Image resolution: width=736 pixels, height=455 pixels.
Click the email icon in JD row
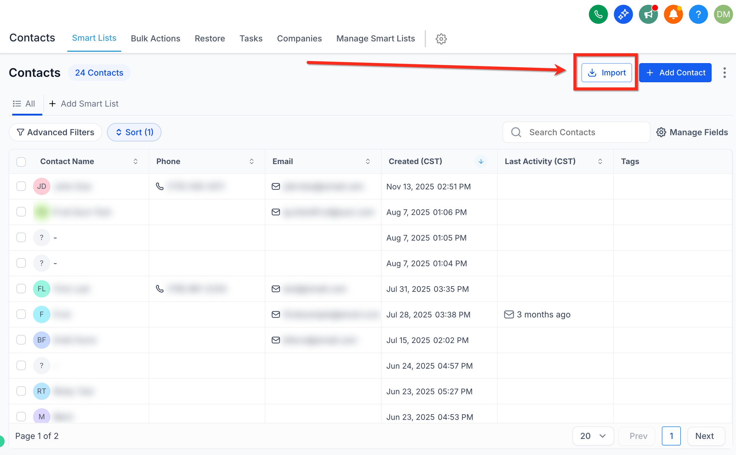pyautogui.click(x=276, y=186)
